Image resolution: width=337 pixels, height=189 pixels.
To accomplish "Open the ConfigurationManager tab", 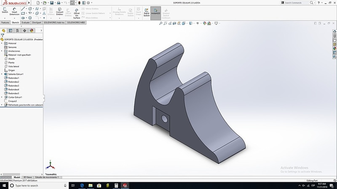I will [x=18, y=31].
